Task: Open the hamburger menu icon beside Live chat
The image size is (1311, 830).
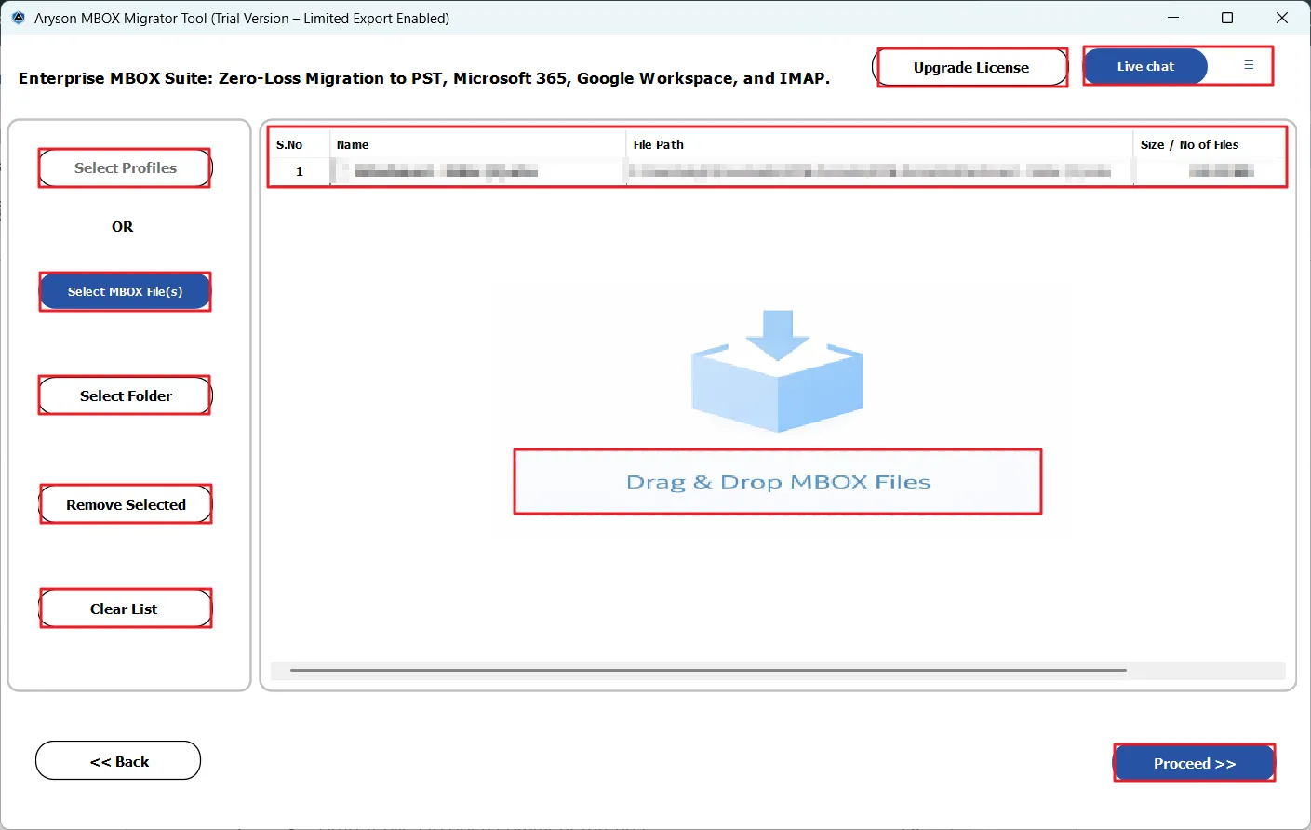Action: click(x=1249, y=65)
